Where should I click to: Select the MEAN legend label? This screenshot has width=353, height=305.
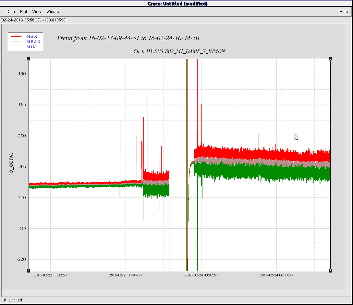coord(33,42)
